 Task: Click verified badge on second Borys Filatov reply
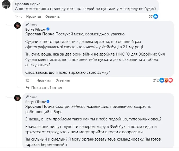tap(48, 102)
